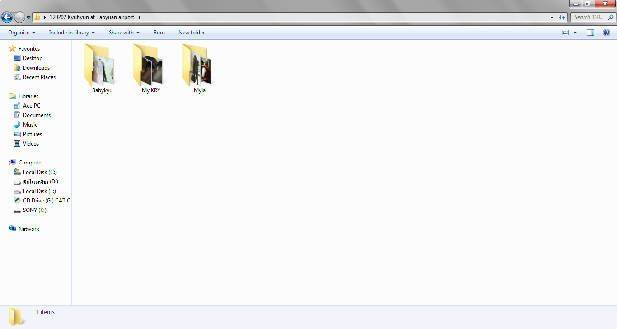Click the Local Disk (E:) drive icon
The height and width of the screenshot is (329, 617).
[x=17, y=191]
